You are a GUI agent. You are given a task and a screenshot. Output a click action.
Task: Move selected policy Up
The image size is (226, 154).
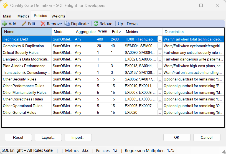120,24
